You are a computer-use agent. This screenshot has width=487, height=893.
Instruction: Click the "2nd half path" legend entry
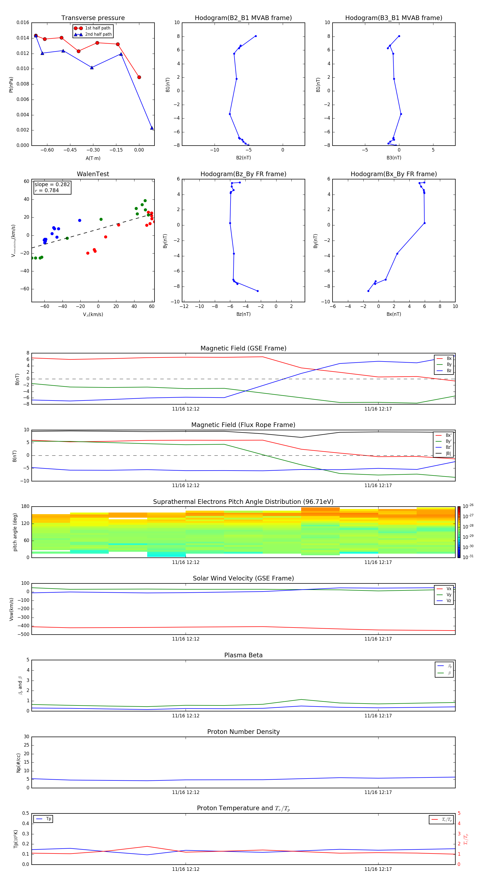tap(93, 34)
